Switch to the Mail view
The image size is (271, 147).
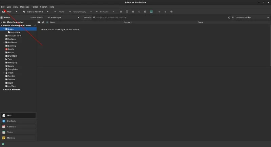[18, 115]
